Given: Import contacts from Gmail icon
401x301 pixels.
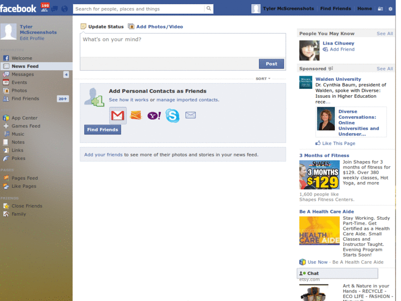Looking at the screenshot, I should pyautogui.click(x=118, y=115).
